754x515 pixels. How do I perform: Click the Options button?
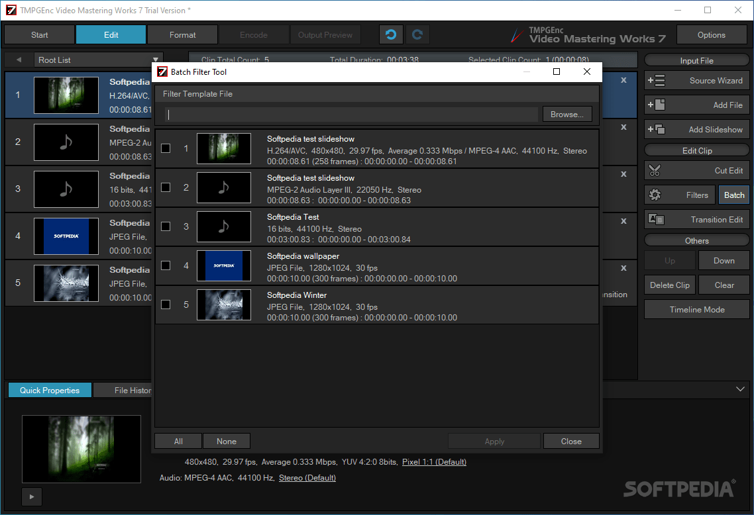(711, 34)
